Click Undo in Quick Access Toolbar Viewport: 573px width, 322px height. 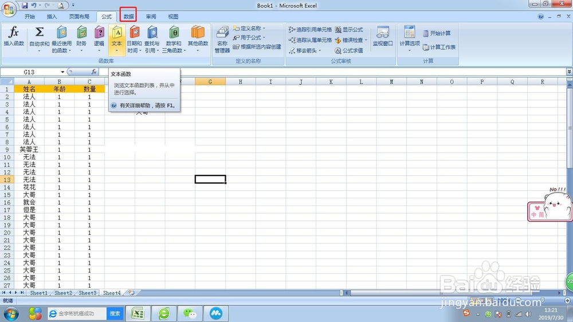(x=34, y=5)
